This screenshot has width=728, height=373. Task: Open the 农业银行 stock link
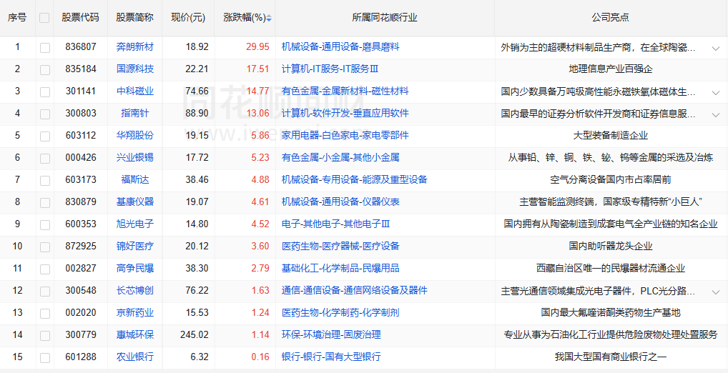coord(134,357)
